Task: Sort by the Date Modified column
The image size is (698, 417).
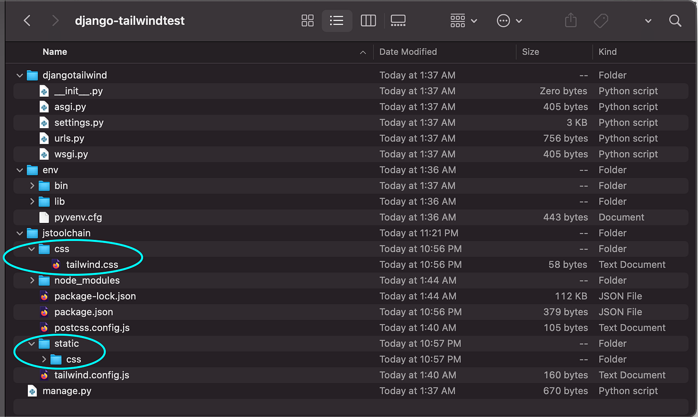Action: (408, 52)
